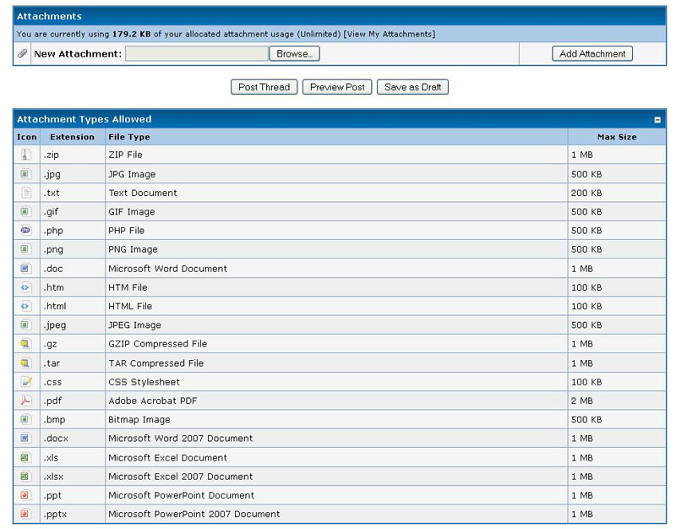Click the ZIP file type icon

(x=26, y=155)
